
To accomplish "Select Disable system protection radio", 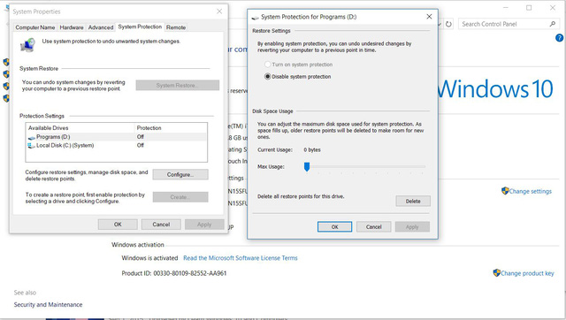I will pos(267,77).
